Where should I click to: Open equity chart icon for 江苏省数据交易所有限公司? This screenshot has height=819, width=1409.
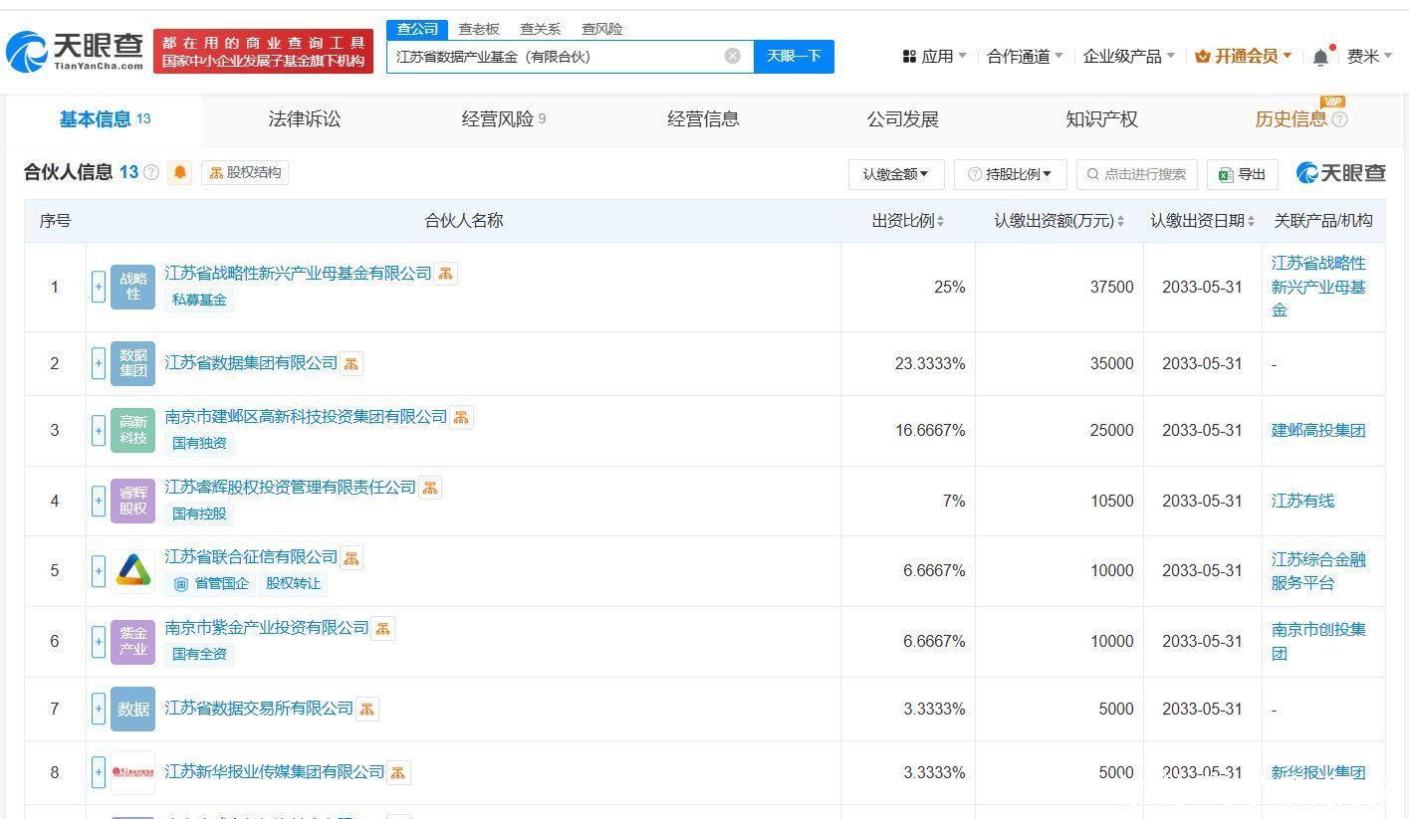click(x=367, y=709)
